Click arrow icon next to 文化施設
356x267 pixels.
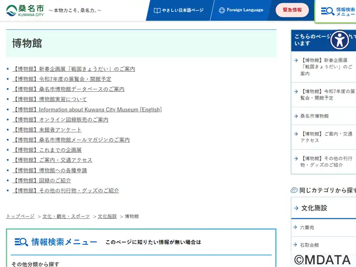(296, 208)
